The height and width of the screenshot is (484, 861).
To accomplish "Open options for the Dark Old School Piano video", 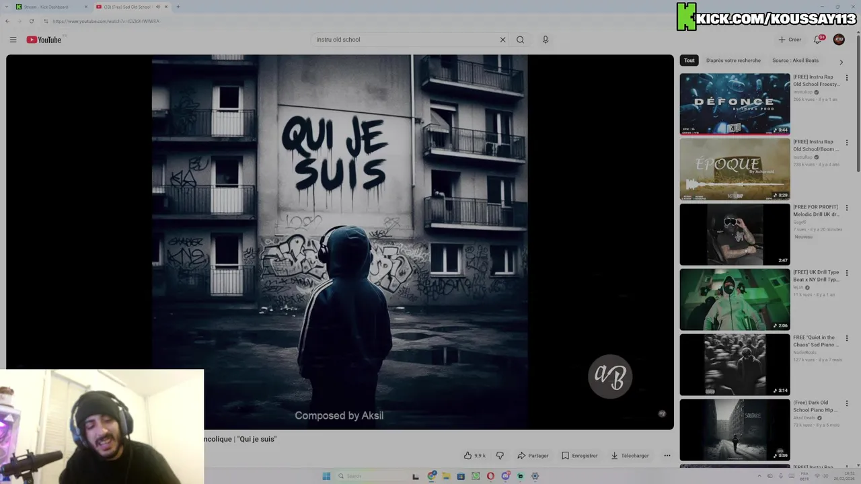I will 847,404.
